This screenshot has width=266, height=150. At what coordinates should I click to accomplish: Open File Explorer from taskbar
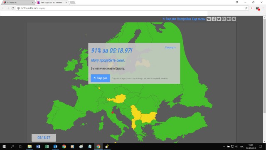tap(30, 146)
